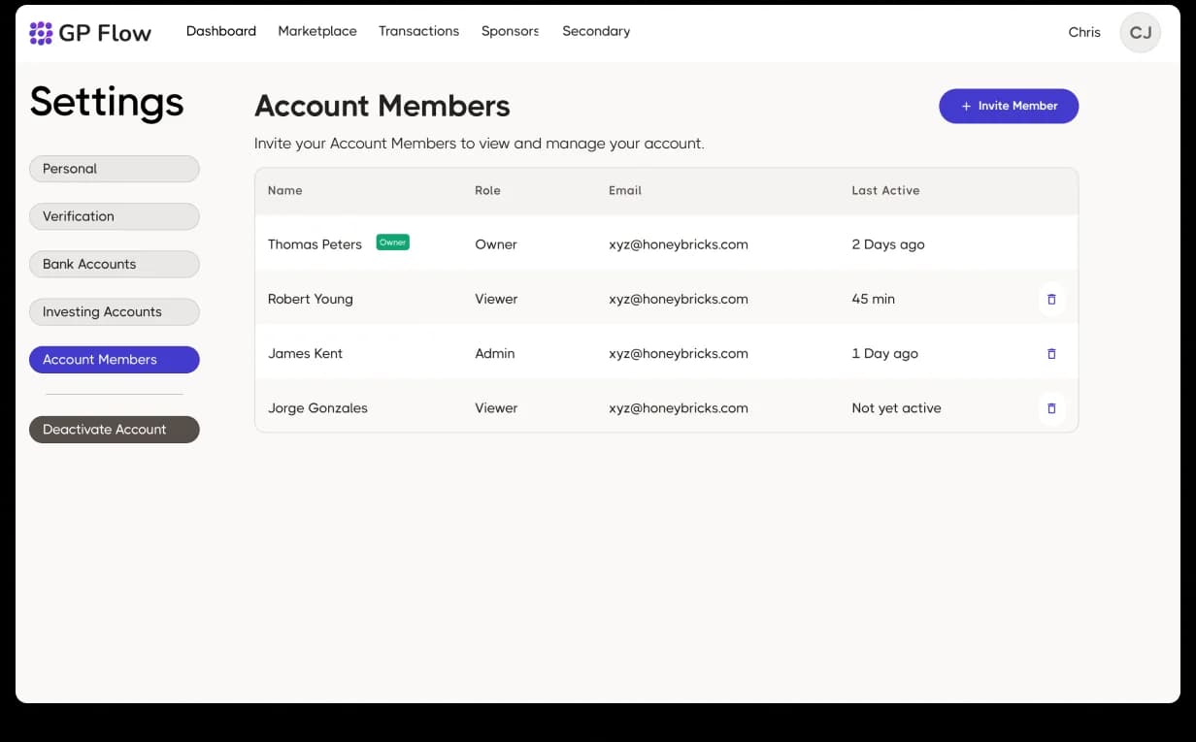Go to Marketplace in top navigation
The height and width of the screenshot is (742, 1196).
click(x=317, y=31)
